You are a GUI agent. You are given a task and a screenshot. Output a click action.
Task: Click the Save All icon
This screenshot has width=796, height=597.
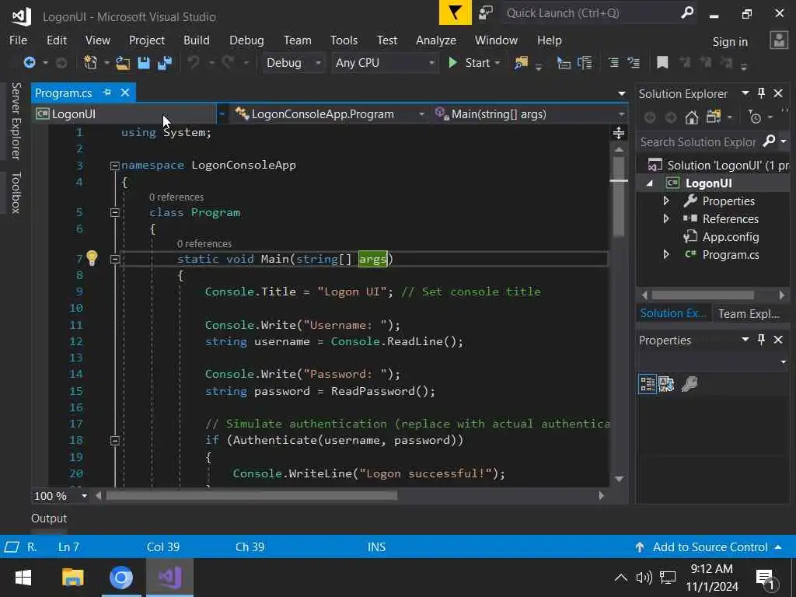pyautogui.click(x=165, y=63)
